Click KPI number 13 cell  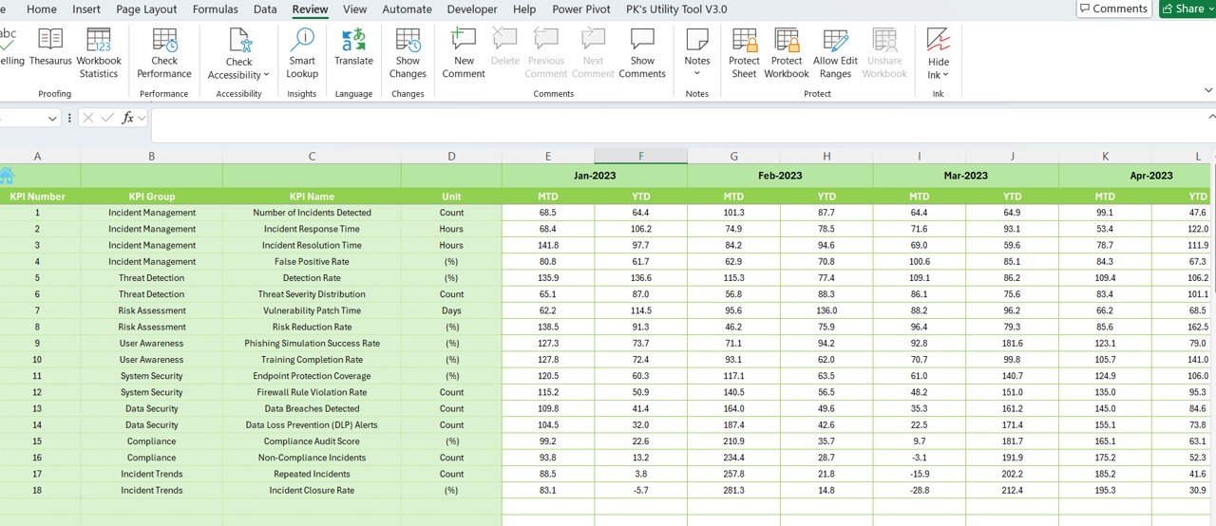pos(38,409)
